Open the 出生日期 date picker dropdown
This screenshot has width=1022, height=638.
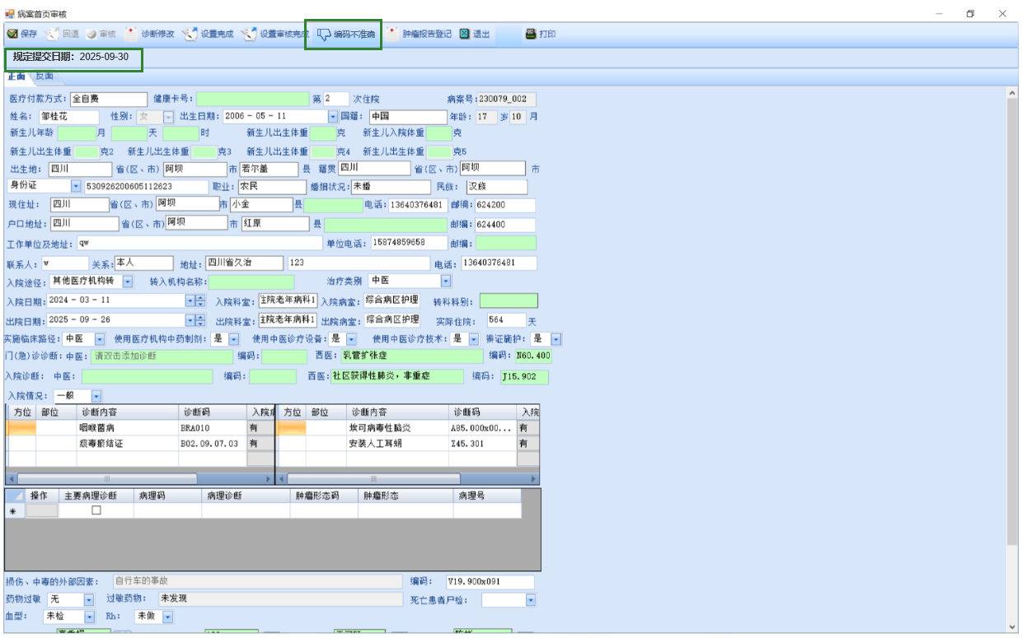coord(333,117)
